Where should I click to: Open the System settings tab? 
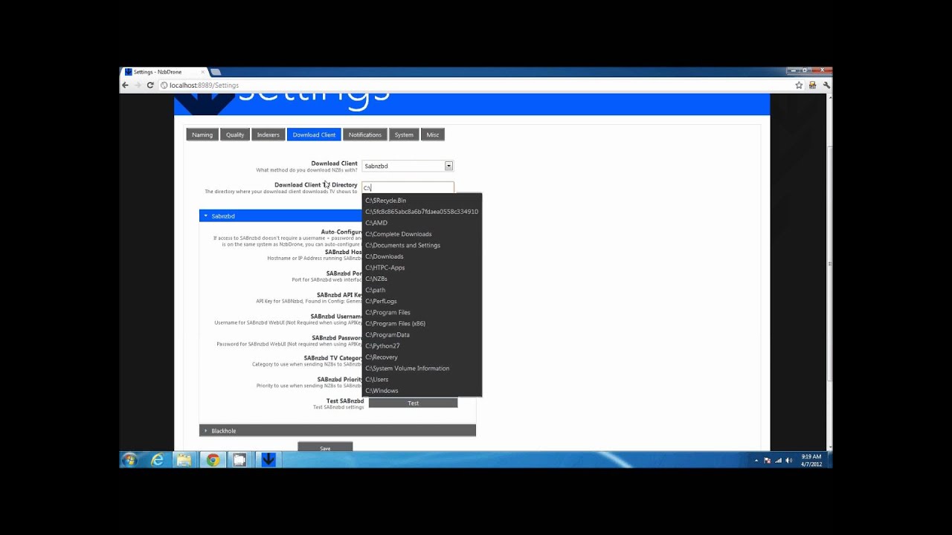click(404, 134)
